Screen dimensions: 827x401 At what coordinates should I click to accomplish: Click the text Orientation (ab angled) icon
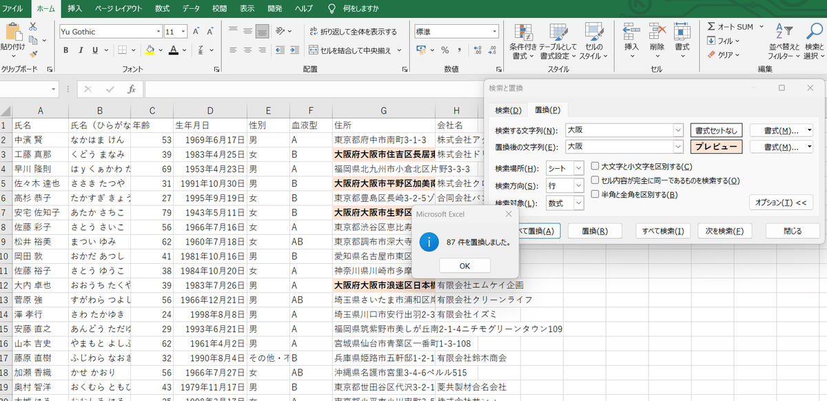pos(281,32)
